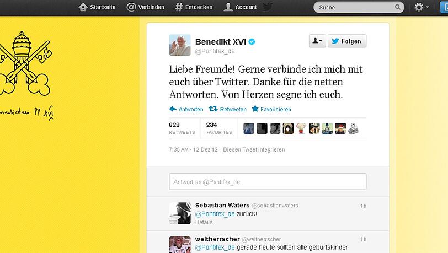Click the blue verified badge

click(252, 42)
